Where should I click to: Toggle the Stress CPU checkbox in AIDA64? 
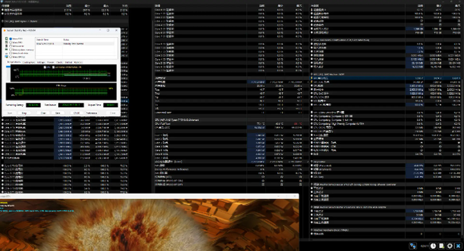click(x=10, y=39)
